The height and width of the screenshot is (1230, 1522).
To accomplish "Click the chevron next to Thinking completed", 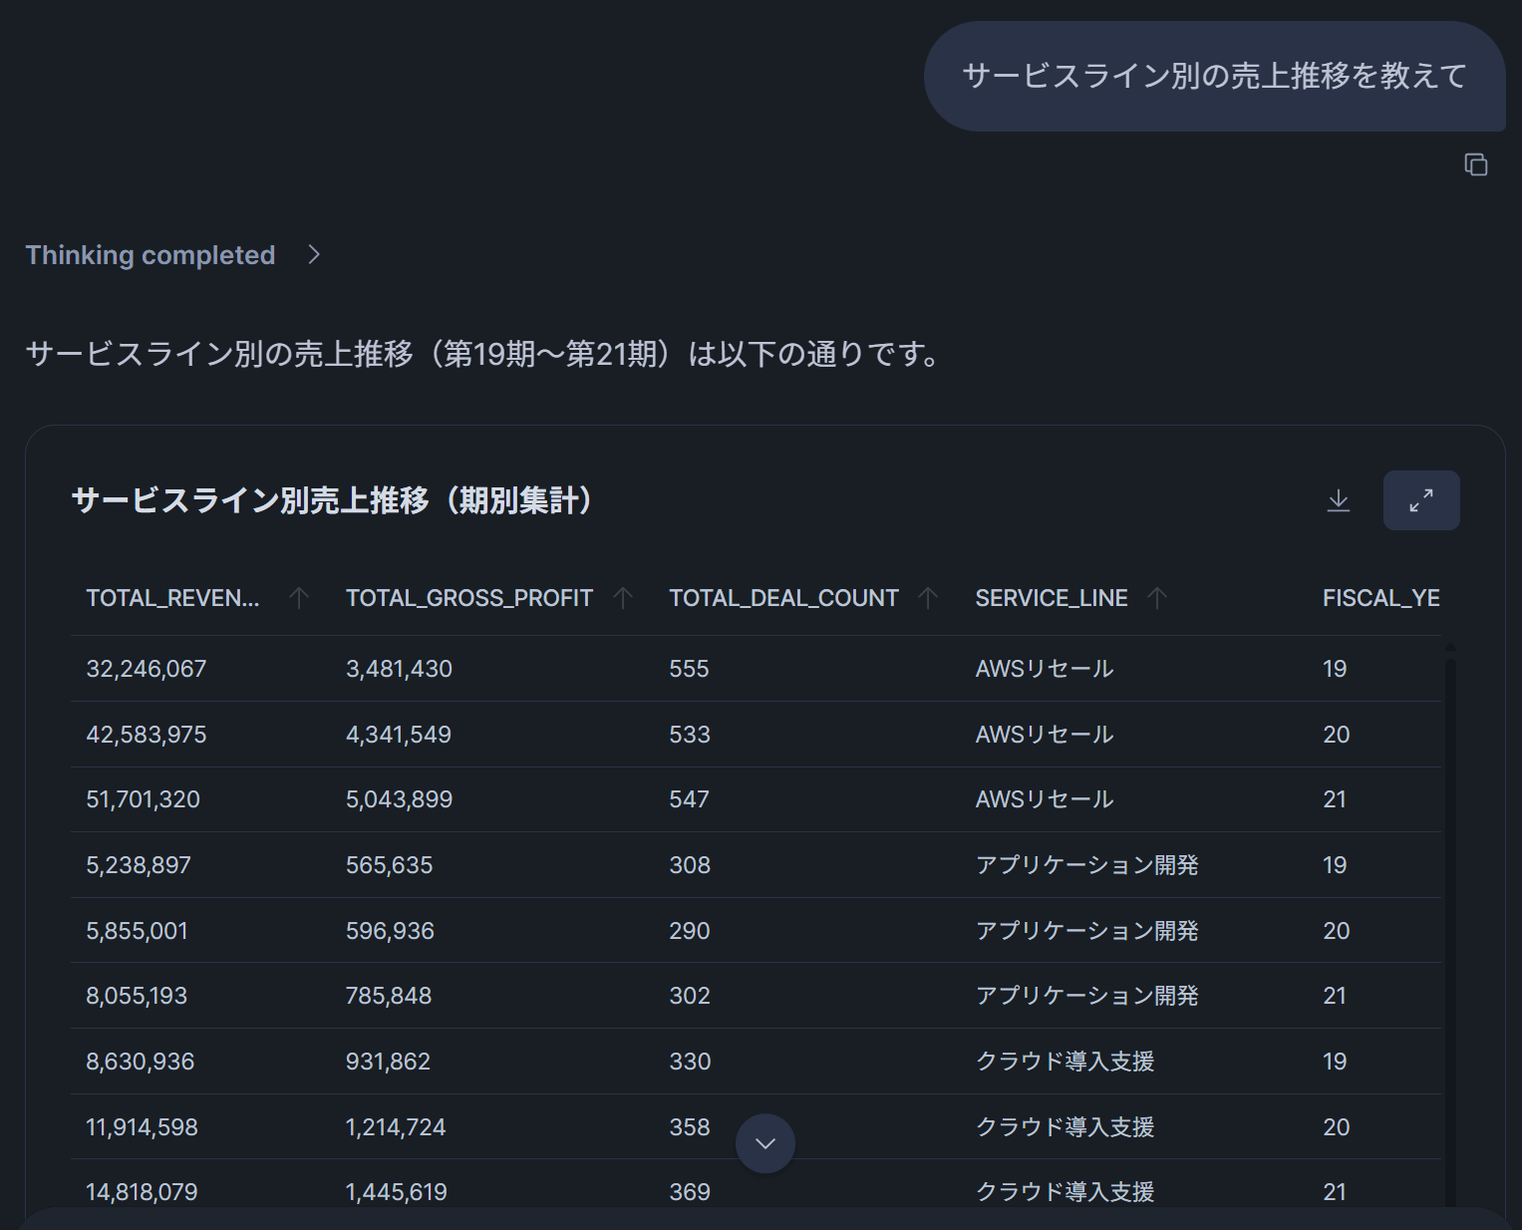I will (314, 255).
